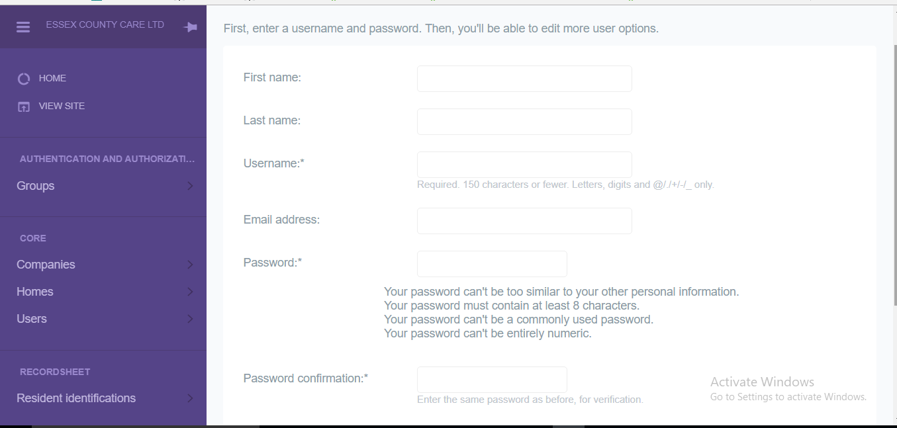
Task: Click the hamburger menu icon
Action: pyautogui.click(x=23, y=27)
